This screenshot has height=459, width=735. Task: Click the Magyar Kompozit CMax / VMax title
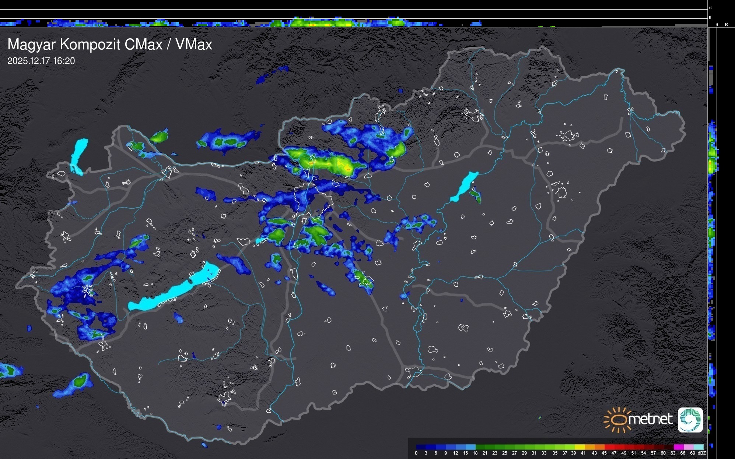(x=110, y=45)
